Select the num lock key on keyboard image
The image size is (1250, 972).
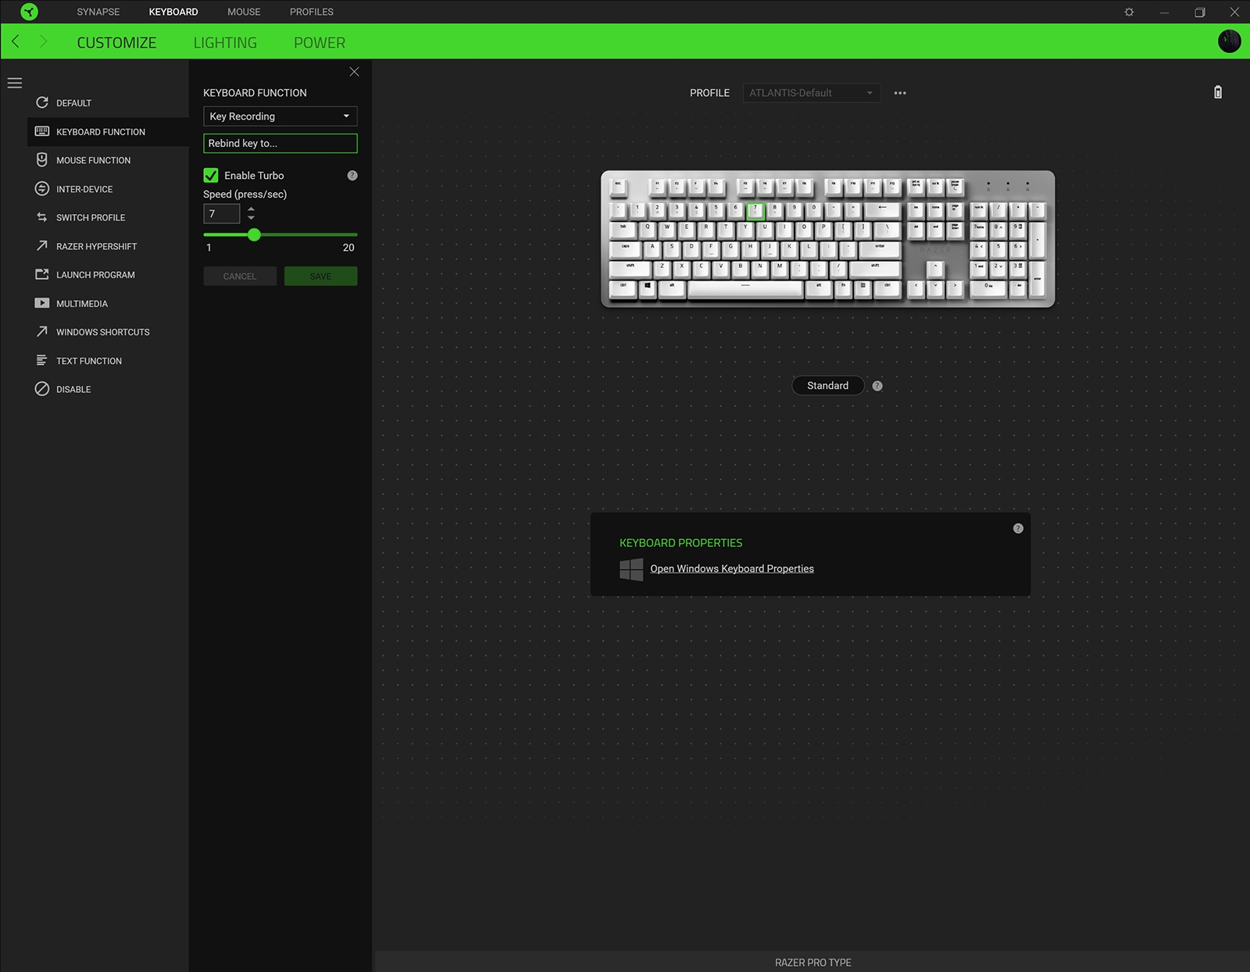[979, 211]
